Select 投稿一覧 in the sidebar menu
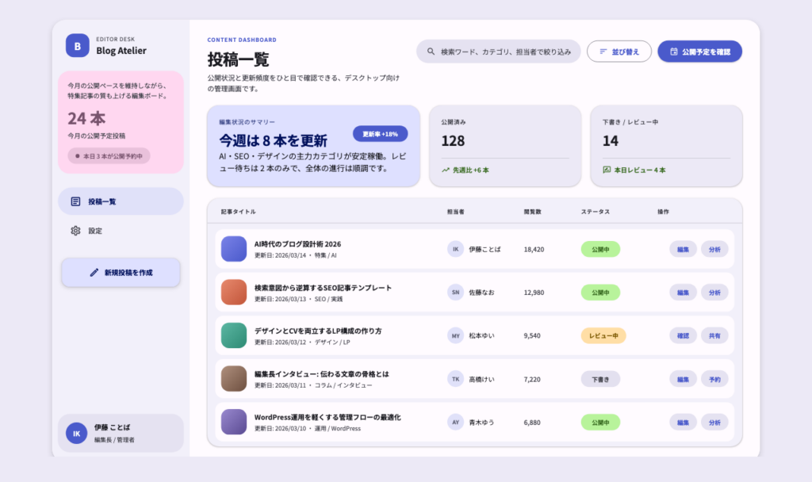 tap(121, 201)
